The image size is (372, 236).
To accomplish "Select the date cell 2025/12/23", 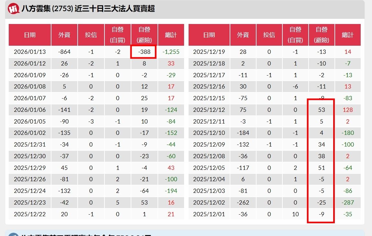I will (30, 203).
